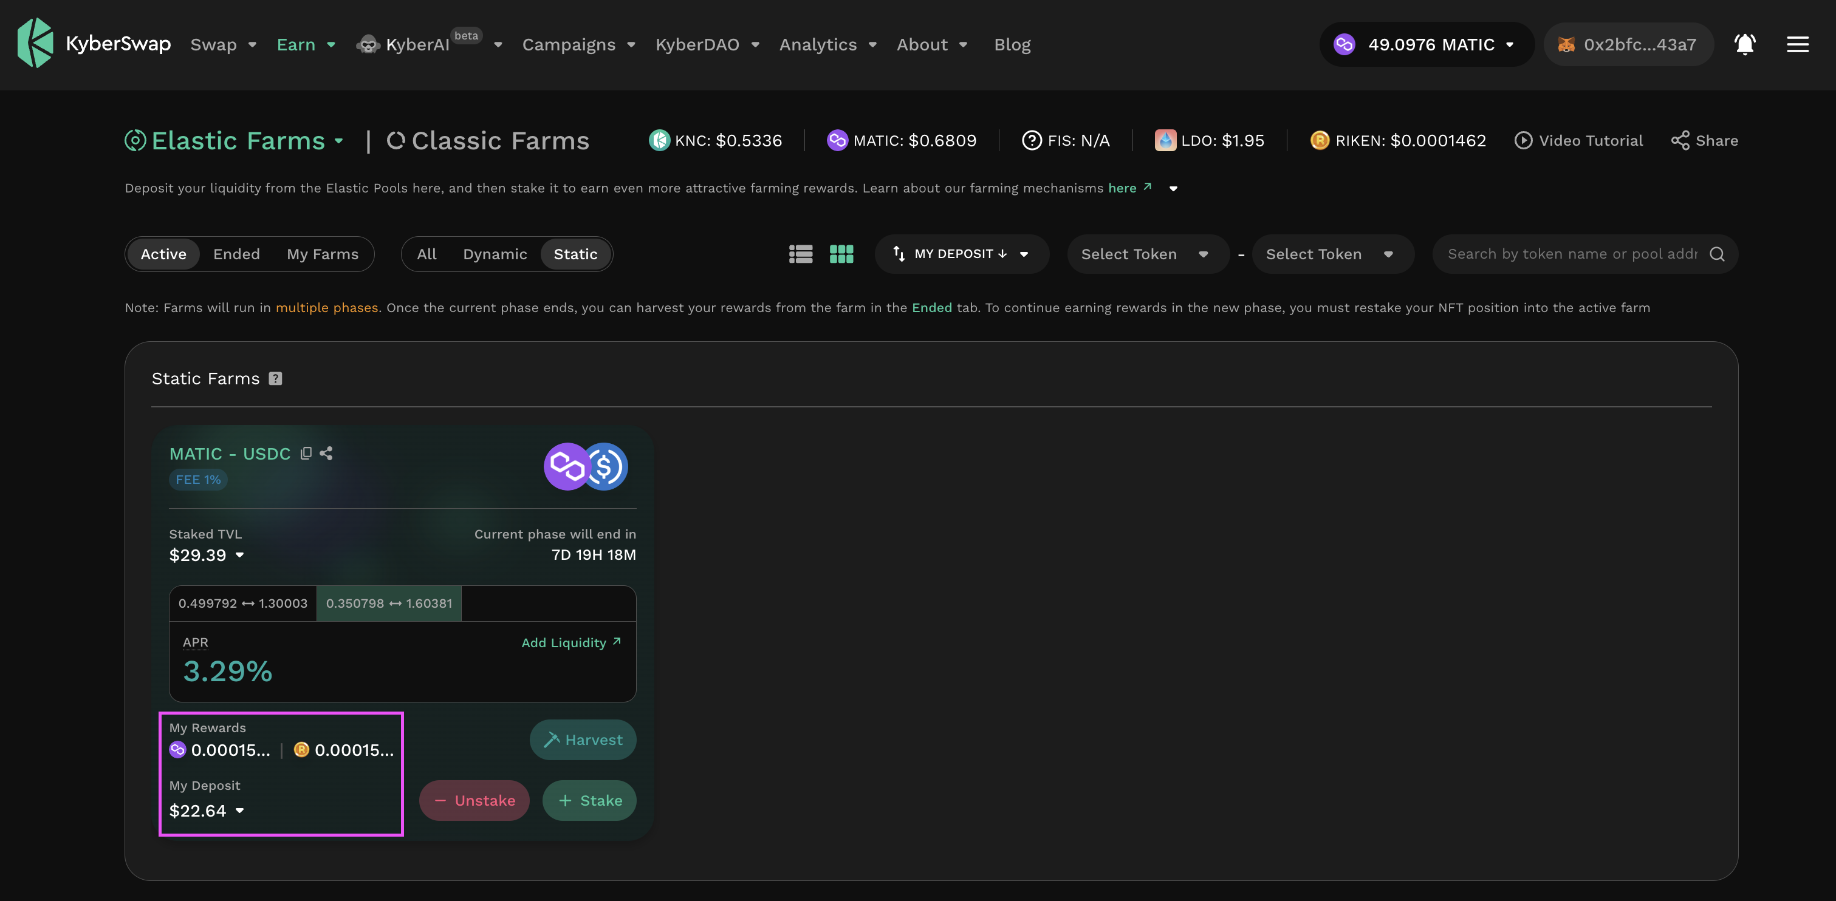Viewport: 1836px width, 901px height.
Task: Click the FEE 1% badge
Action: click(x=198, y=480)
